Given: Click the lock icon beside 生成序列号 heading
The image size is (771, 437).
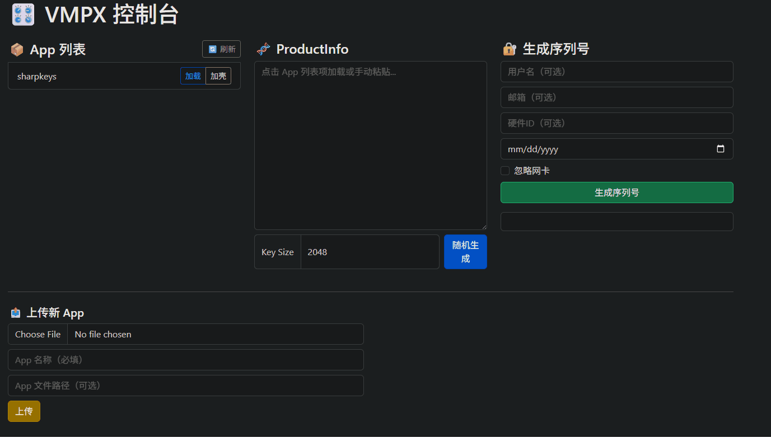Looking at the screenshot, I should tap(509, 49).
